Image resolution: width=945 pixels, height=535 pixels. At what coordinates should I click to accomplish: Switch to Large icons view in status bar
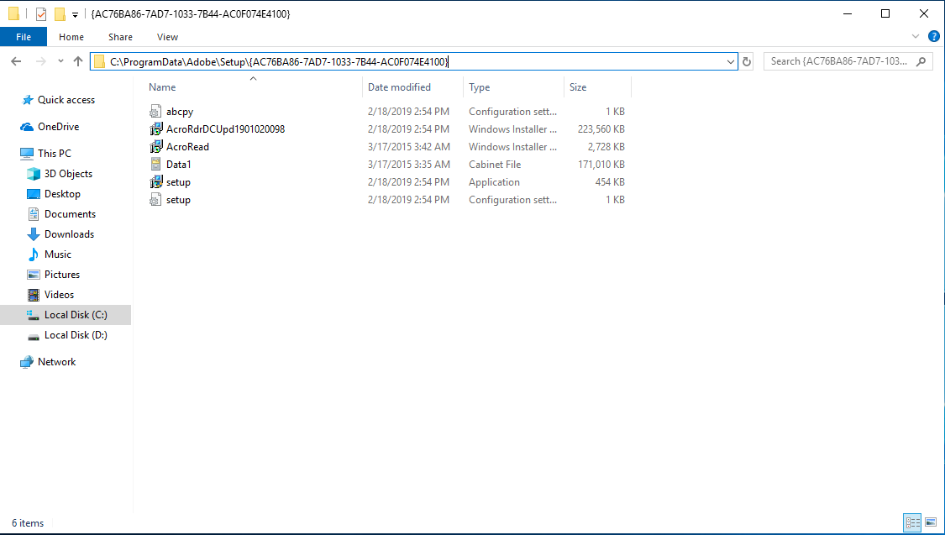pos(932,523)
